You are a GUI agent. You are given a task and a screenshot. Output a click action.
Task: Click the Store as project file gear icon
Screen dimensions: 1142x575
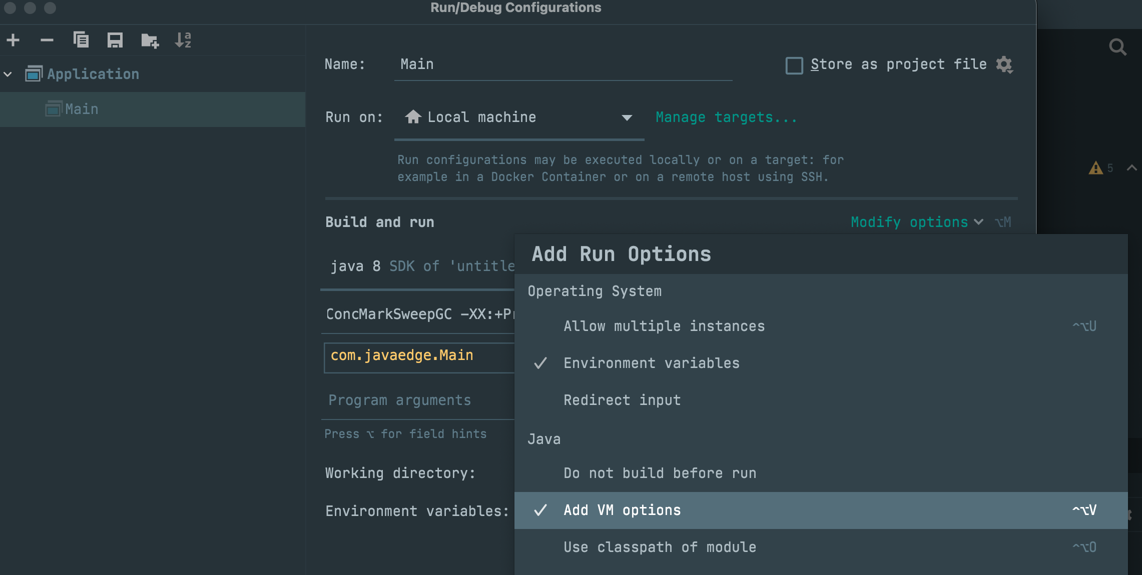1005,65
